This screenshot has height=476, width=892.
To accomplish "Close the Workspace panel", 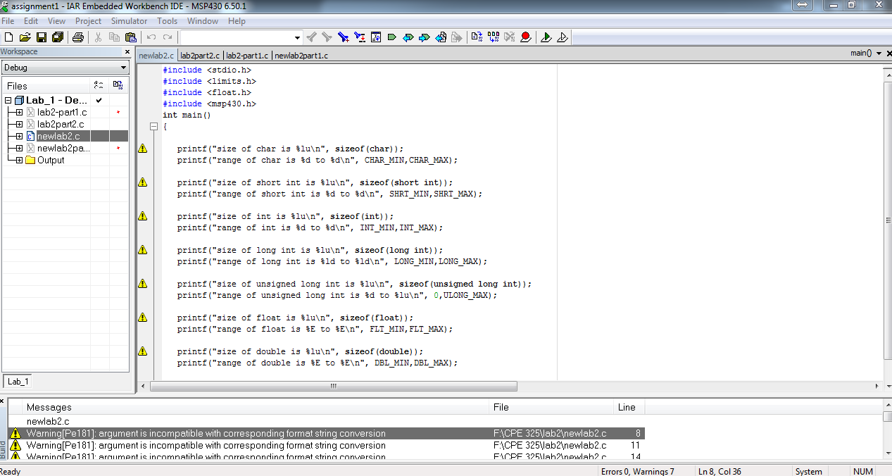I will point(127,52).
